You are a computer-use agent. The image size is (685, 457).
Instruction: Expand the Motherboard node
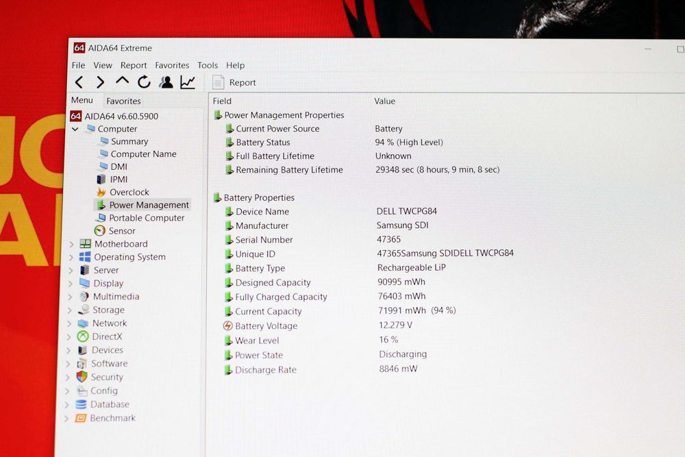click(x=71, y=244)
